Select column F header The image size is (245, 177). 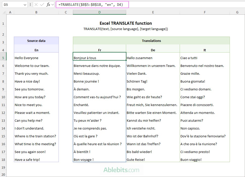205,12
